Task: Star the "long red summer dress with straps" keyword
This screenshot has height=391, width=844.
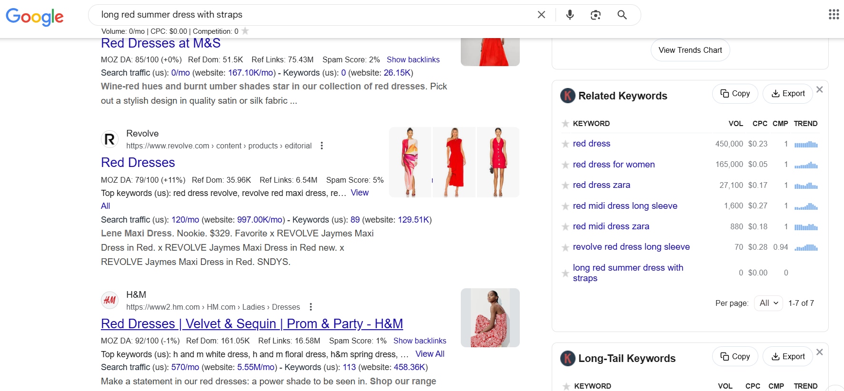Action: [565, 273]
